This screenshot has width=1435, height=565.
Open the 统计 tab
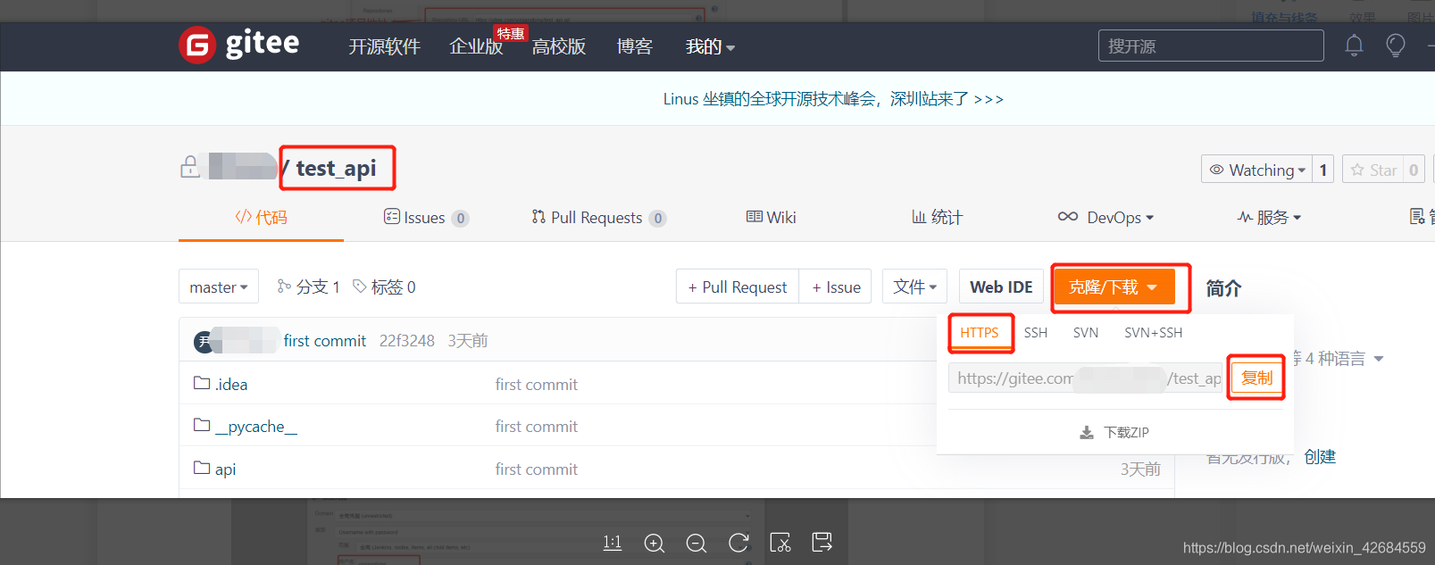[937, 217]
